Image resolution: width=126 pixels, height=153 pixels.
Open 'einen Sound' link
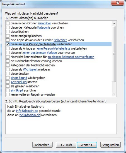(19, 78)
